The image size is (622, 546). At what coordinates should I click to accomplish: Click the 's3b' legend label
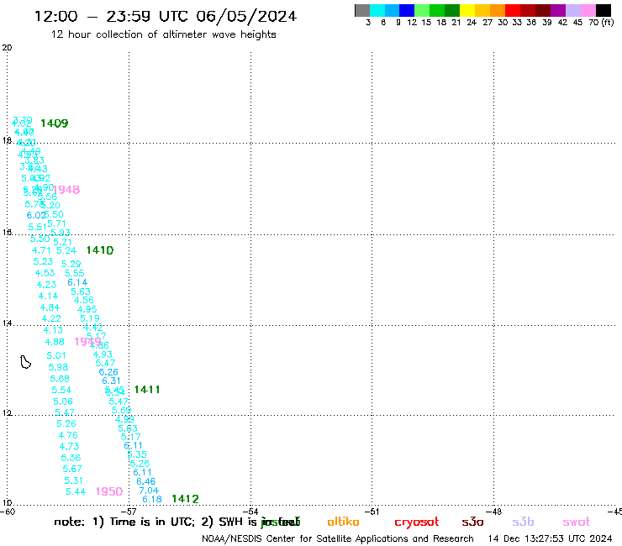click(x=523, y=522)
